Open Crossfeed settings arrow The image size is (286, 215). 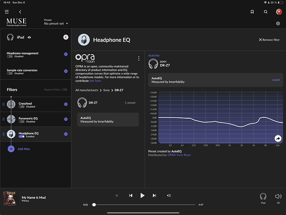66,104
